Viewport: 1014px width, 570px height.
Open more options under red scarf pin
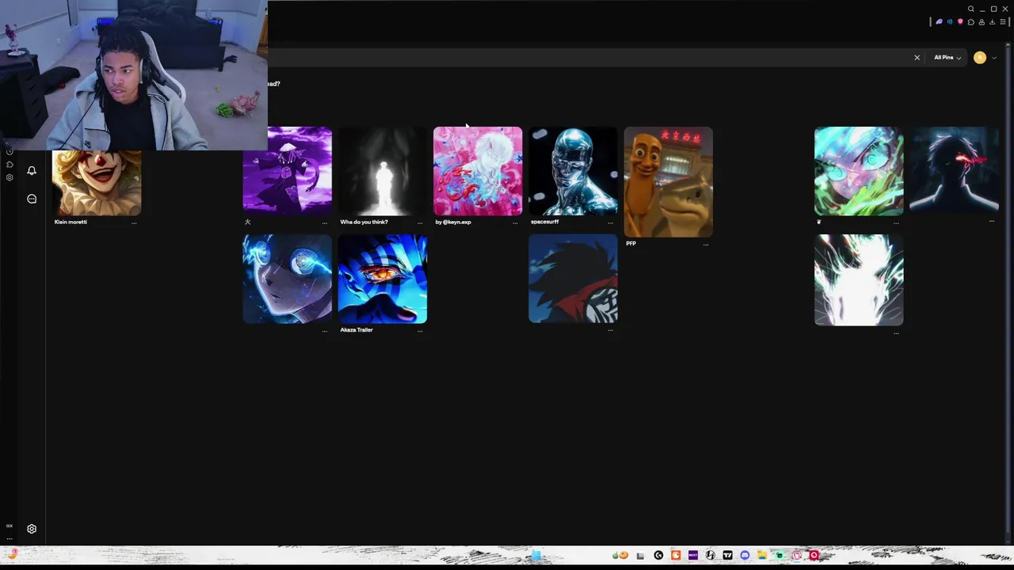pyautogui.click(x=610, y=330)
